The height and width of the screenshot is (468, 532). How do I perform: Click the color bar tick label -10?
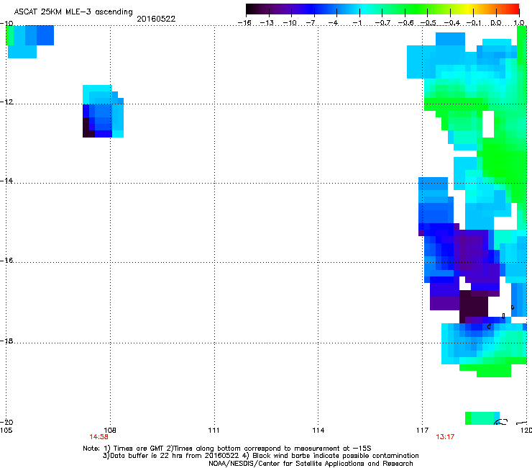[x=290, y=23]
